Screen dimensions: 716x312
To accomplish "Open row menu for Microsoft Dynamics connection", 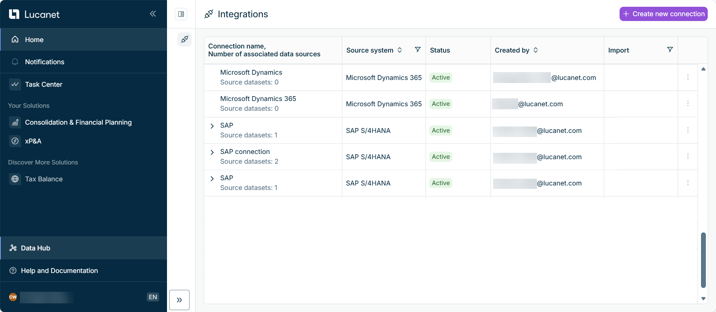I will tap(688, 77).
